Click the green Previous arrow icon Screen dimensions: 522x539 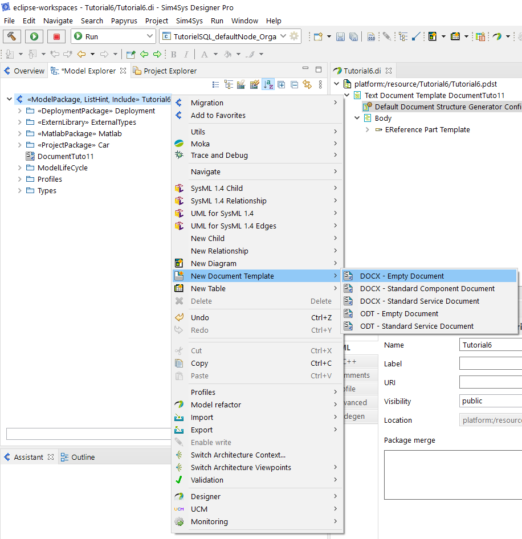(x=144, y=54)
